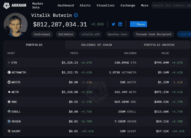Click the ETH price $3,328.23
Screen dimensions: 191x138
(x=70, y=63)
